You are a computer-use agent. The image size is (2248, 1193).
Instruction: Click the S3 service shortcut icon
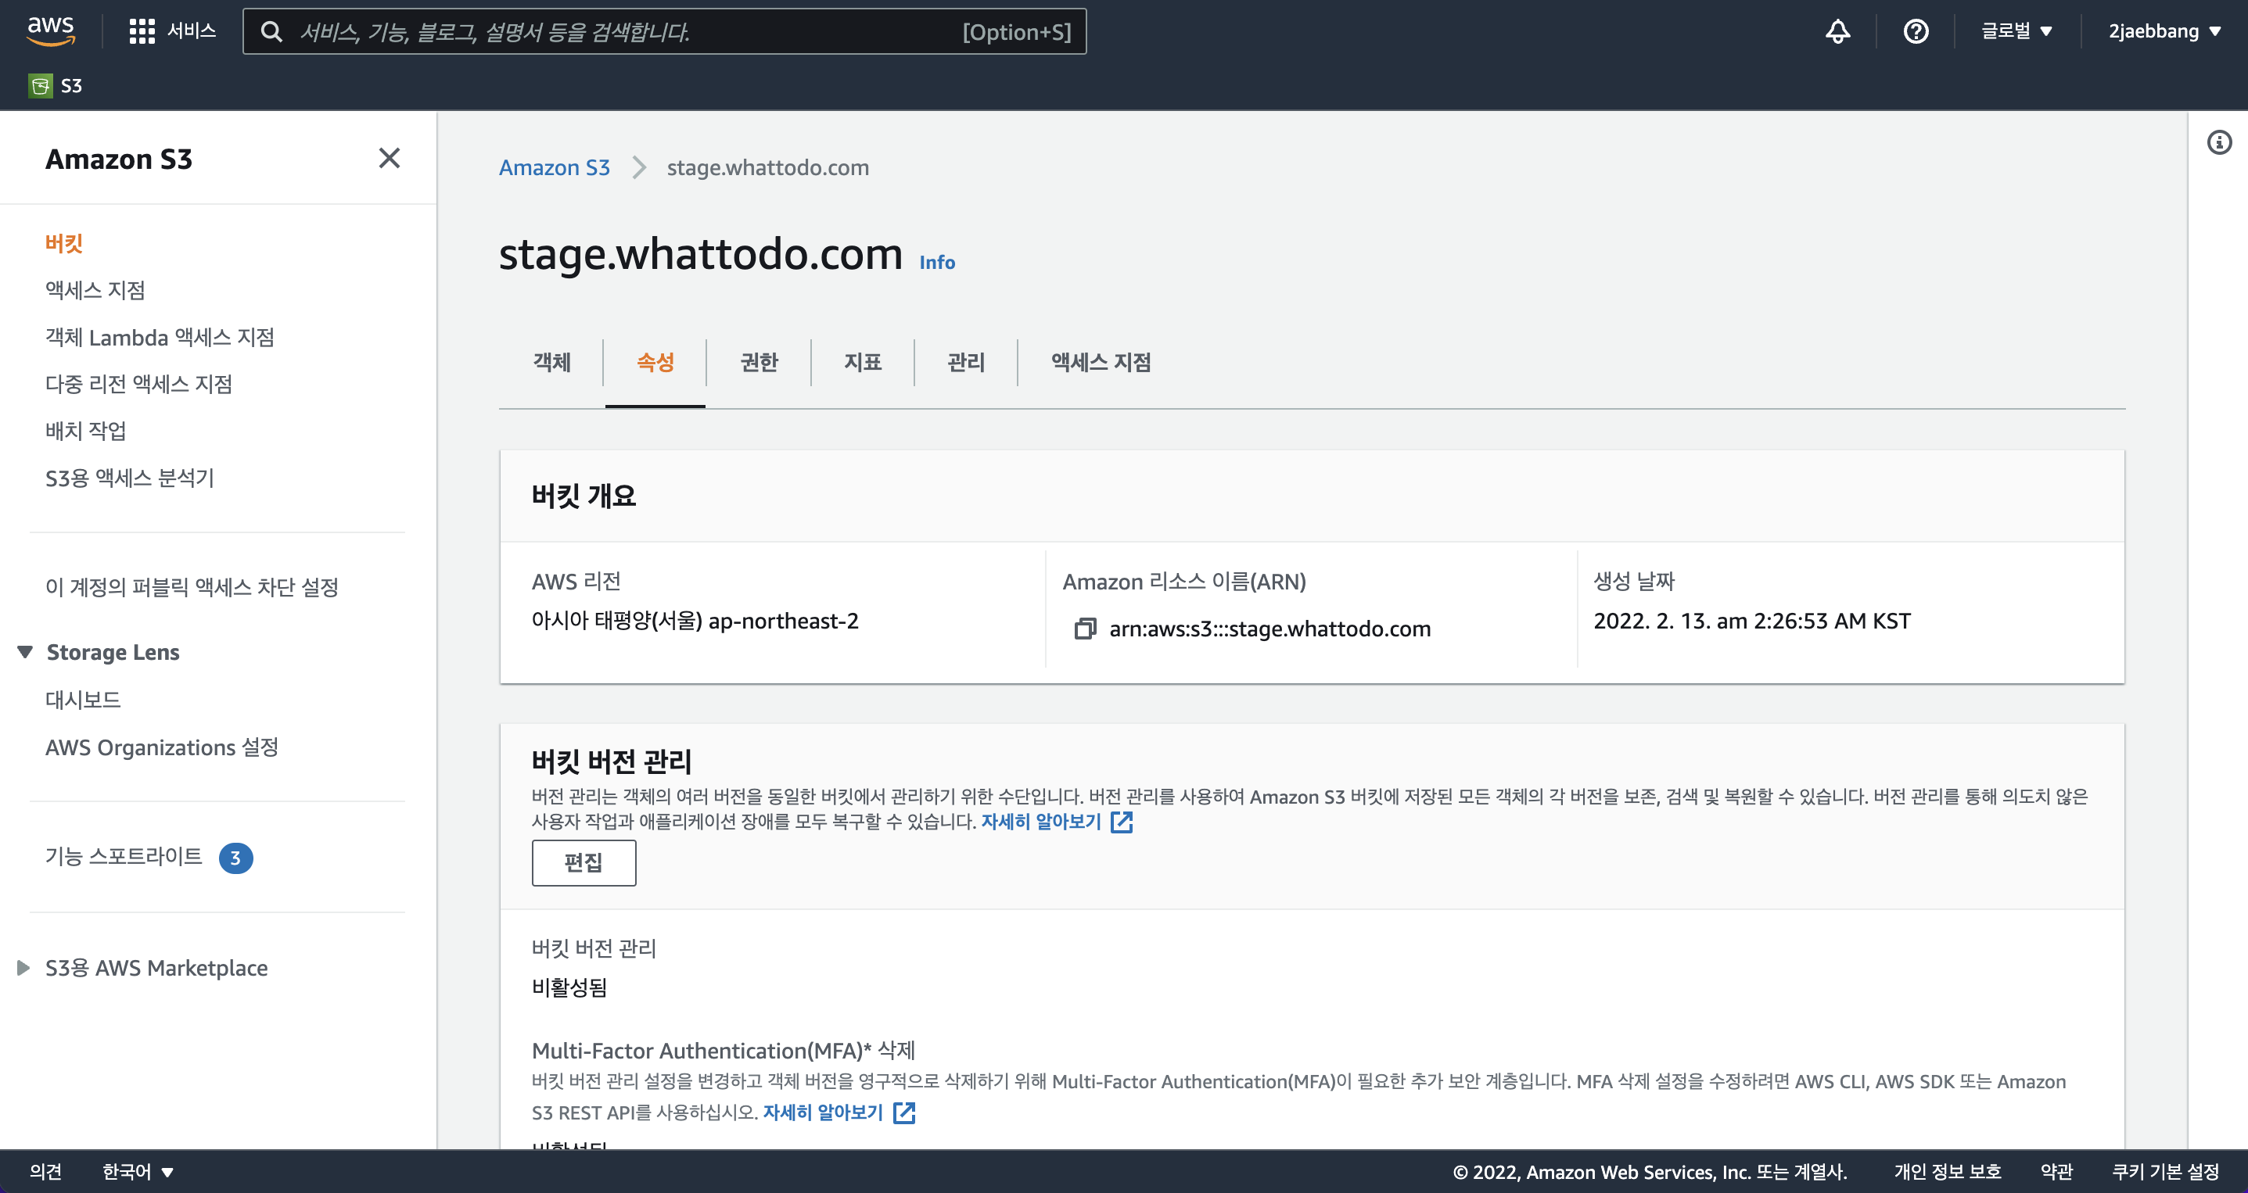pyautogui.click(x=40, y=85)
